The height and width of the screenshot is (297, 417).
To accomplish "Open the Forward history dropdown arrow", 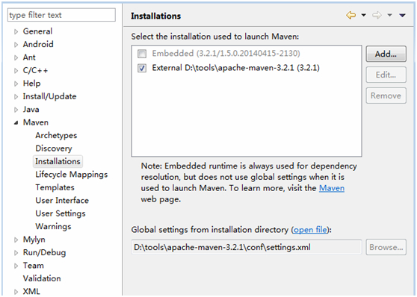I will [x=389, y=16].
